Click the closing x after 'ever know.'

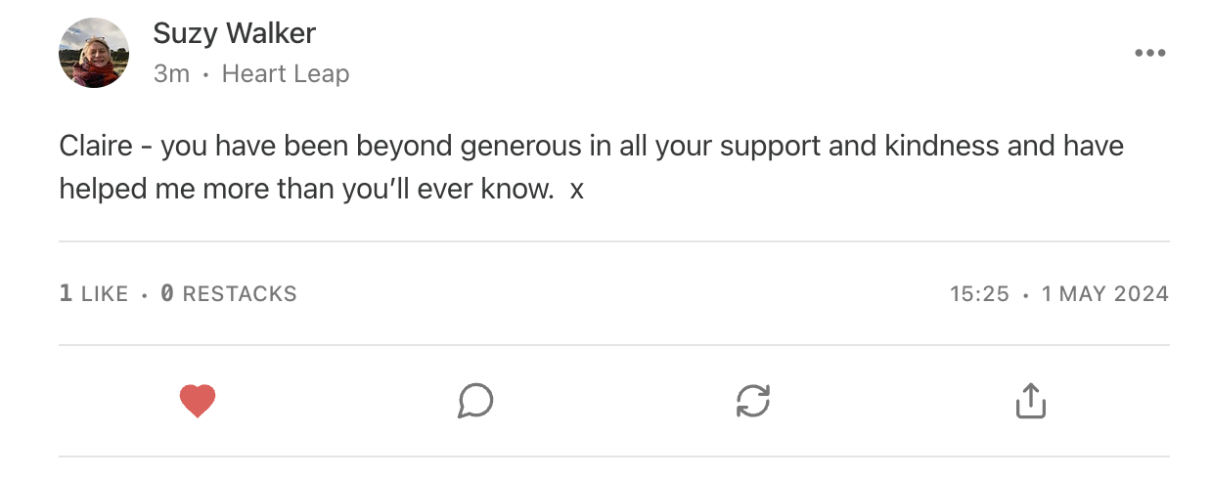[577, 190]
